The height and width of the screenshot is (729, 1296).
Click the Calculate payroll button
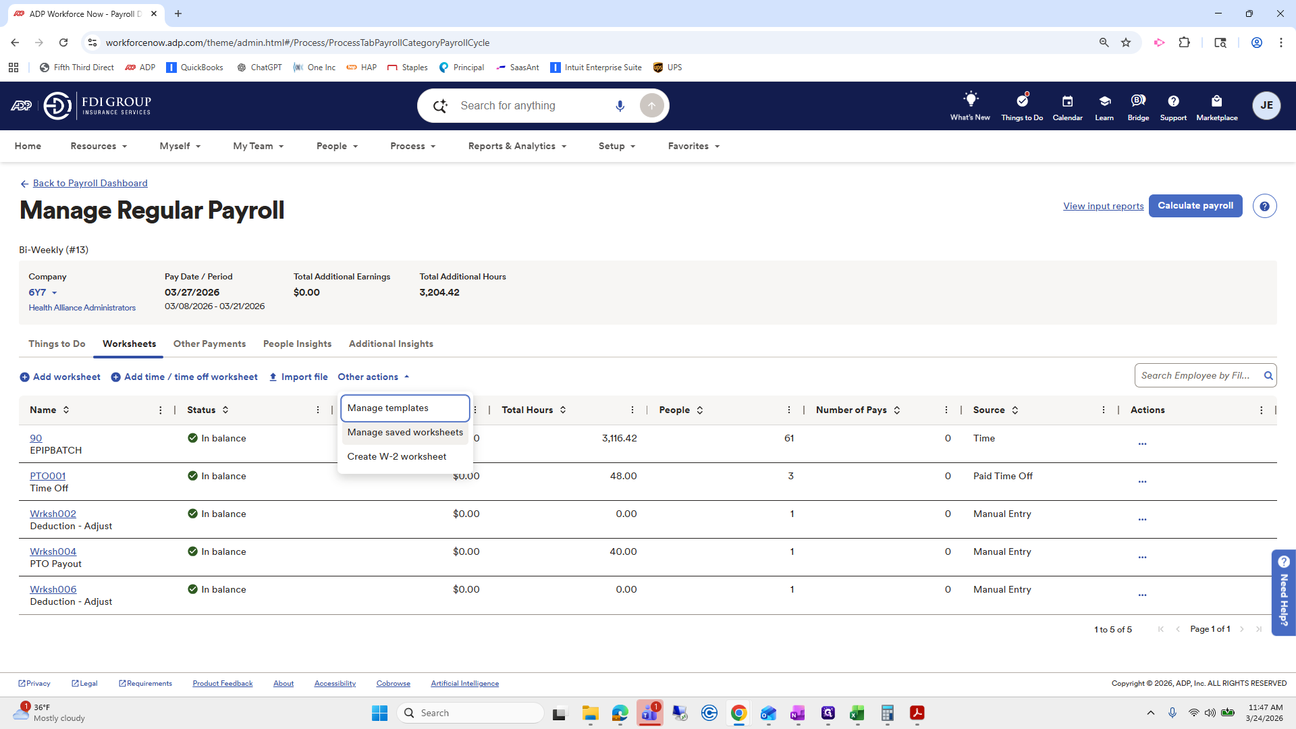coord(1195,206)
